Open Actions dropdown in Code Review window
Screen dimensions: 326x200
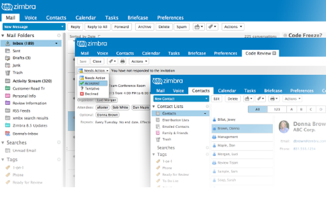pyautogui.click(x=139, y=62)
